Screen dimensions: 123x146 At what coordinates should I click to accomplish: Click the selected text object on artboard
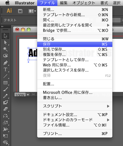coord(33,53)
